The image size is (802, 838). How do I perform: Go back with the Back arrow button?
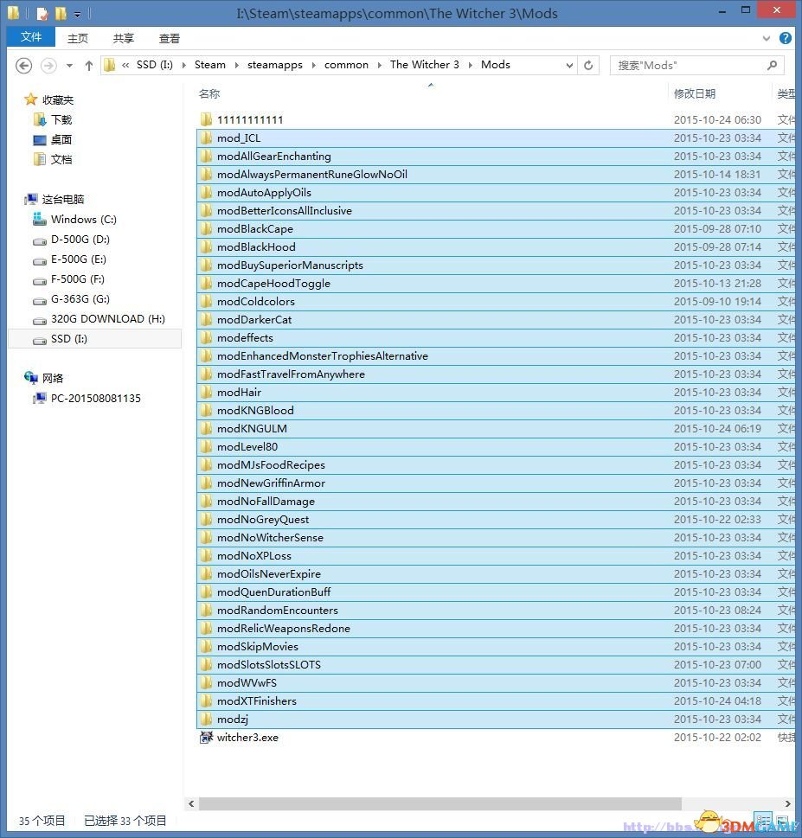pyautogui.click(x=23, y=65)
